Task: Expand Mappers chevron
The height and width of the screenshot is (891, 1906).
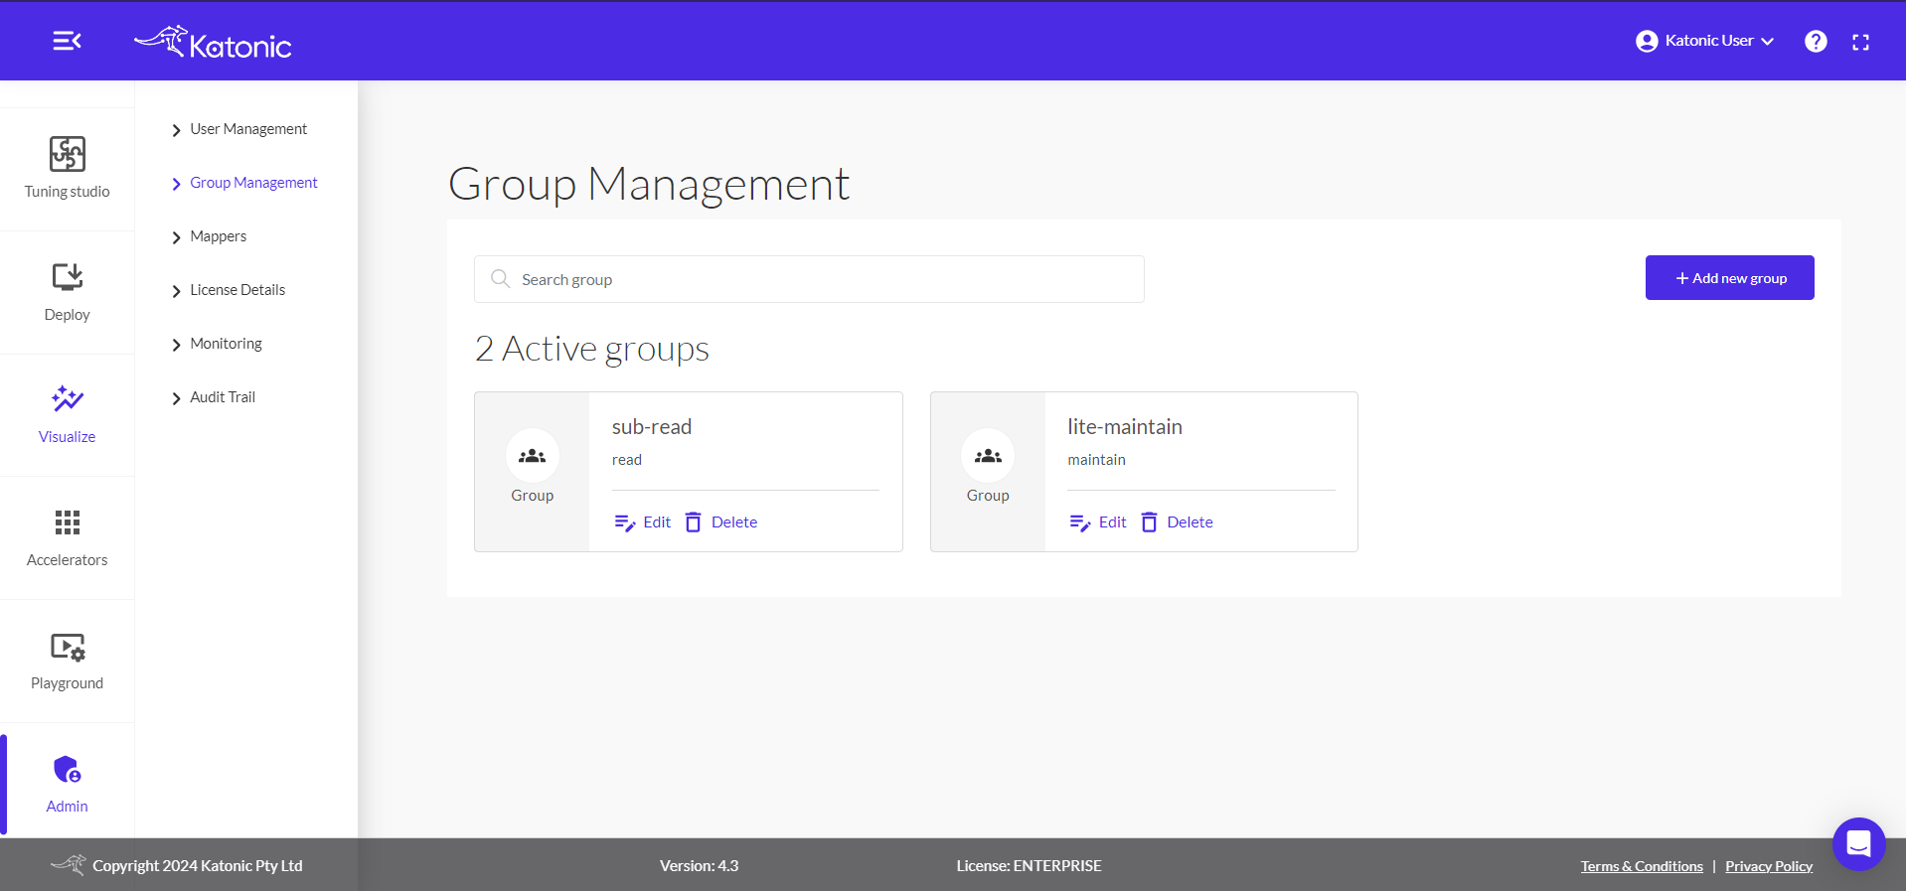Action: (x=176, y=237)
